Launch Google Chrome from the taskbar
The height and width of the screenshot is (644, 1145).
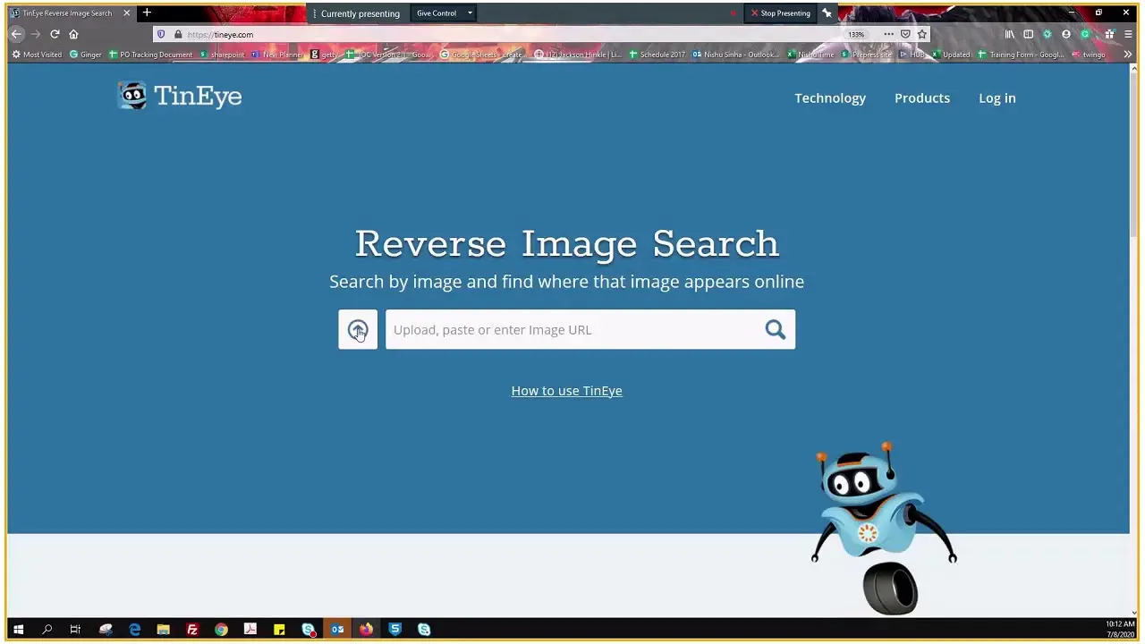coord(221,630)
